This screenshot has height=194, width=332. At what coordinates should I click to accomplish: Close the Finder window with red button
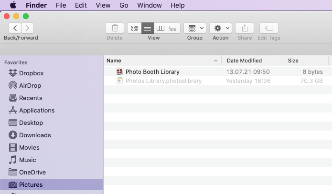pyautogui.click(x=7, y=16)
